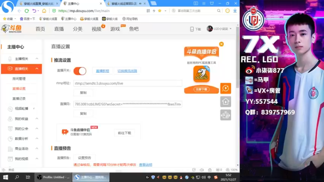The image size is (324, 182).
Task: Select 视频轮播 in sidebar
Action: [x=21, y=108]
